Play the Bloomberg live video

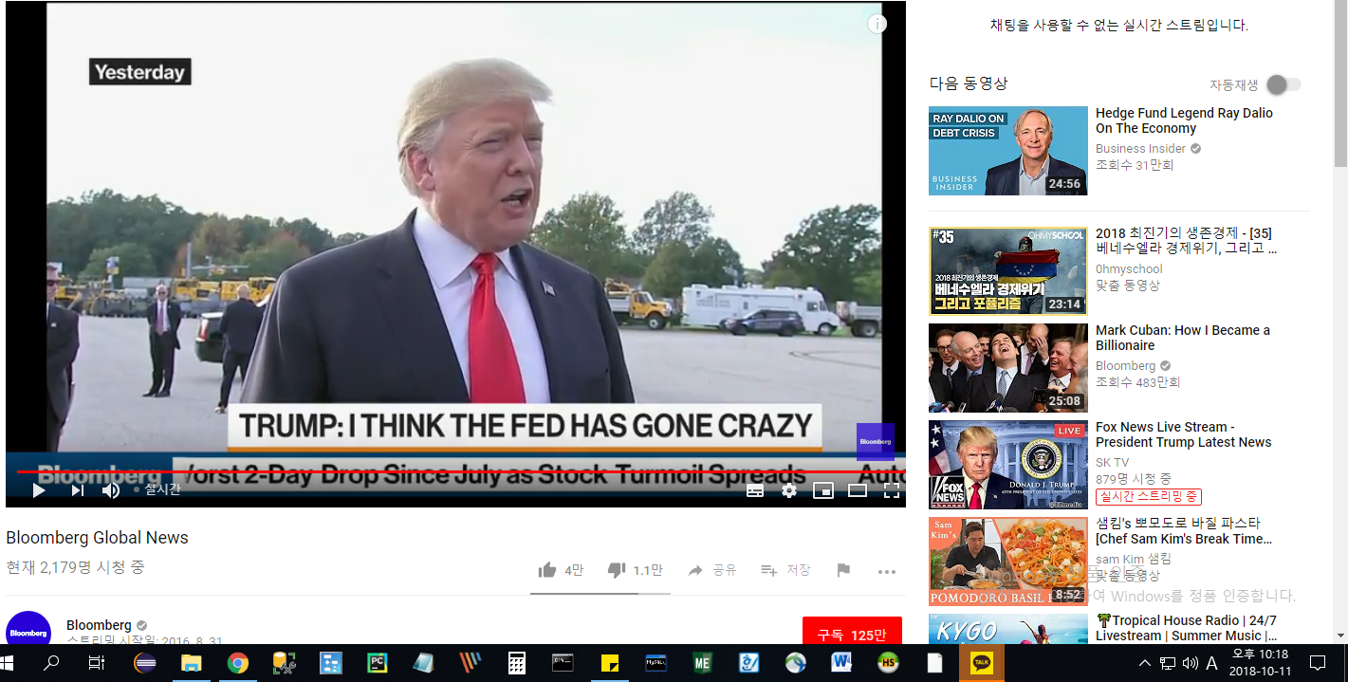[39, 490]
